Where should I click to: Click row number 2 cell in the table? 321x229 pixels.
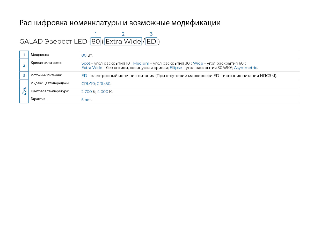tap(24, 65)
